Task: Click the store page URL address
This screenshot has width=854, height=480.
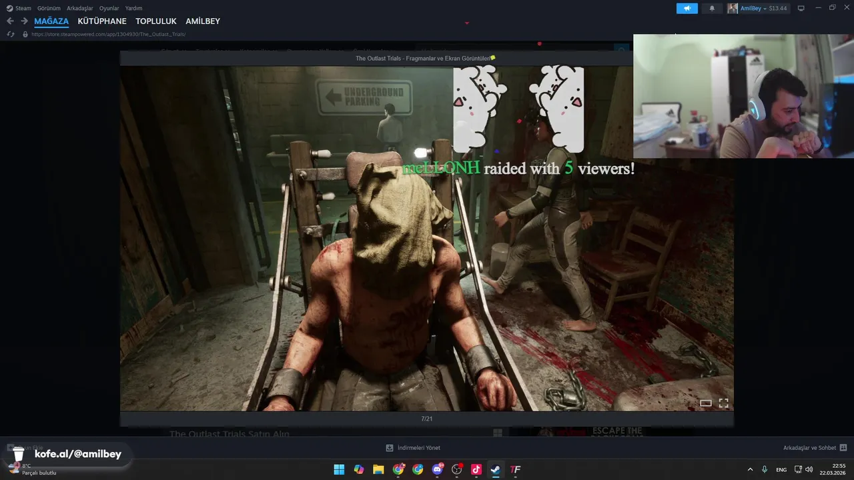Action: pos(108,34)
